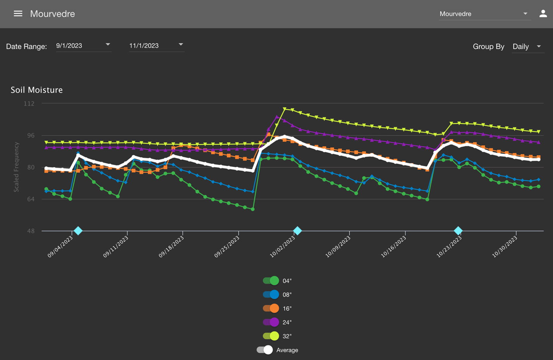Viewport: 553px width, 360px height.
Task: Toggle the 24" purple depth series
Action: (271, 322)
